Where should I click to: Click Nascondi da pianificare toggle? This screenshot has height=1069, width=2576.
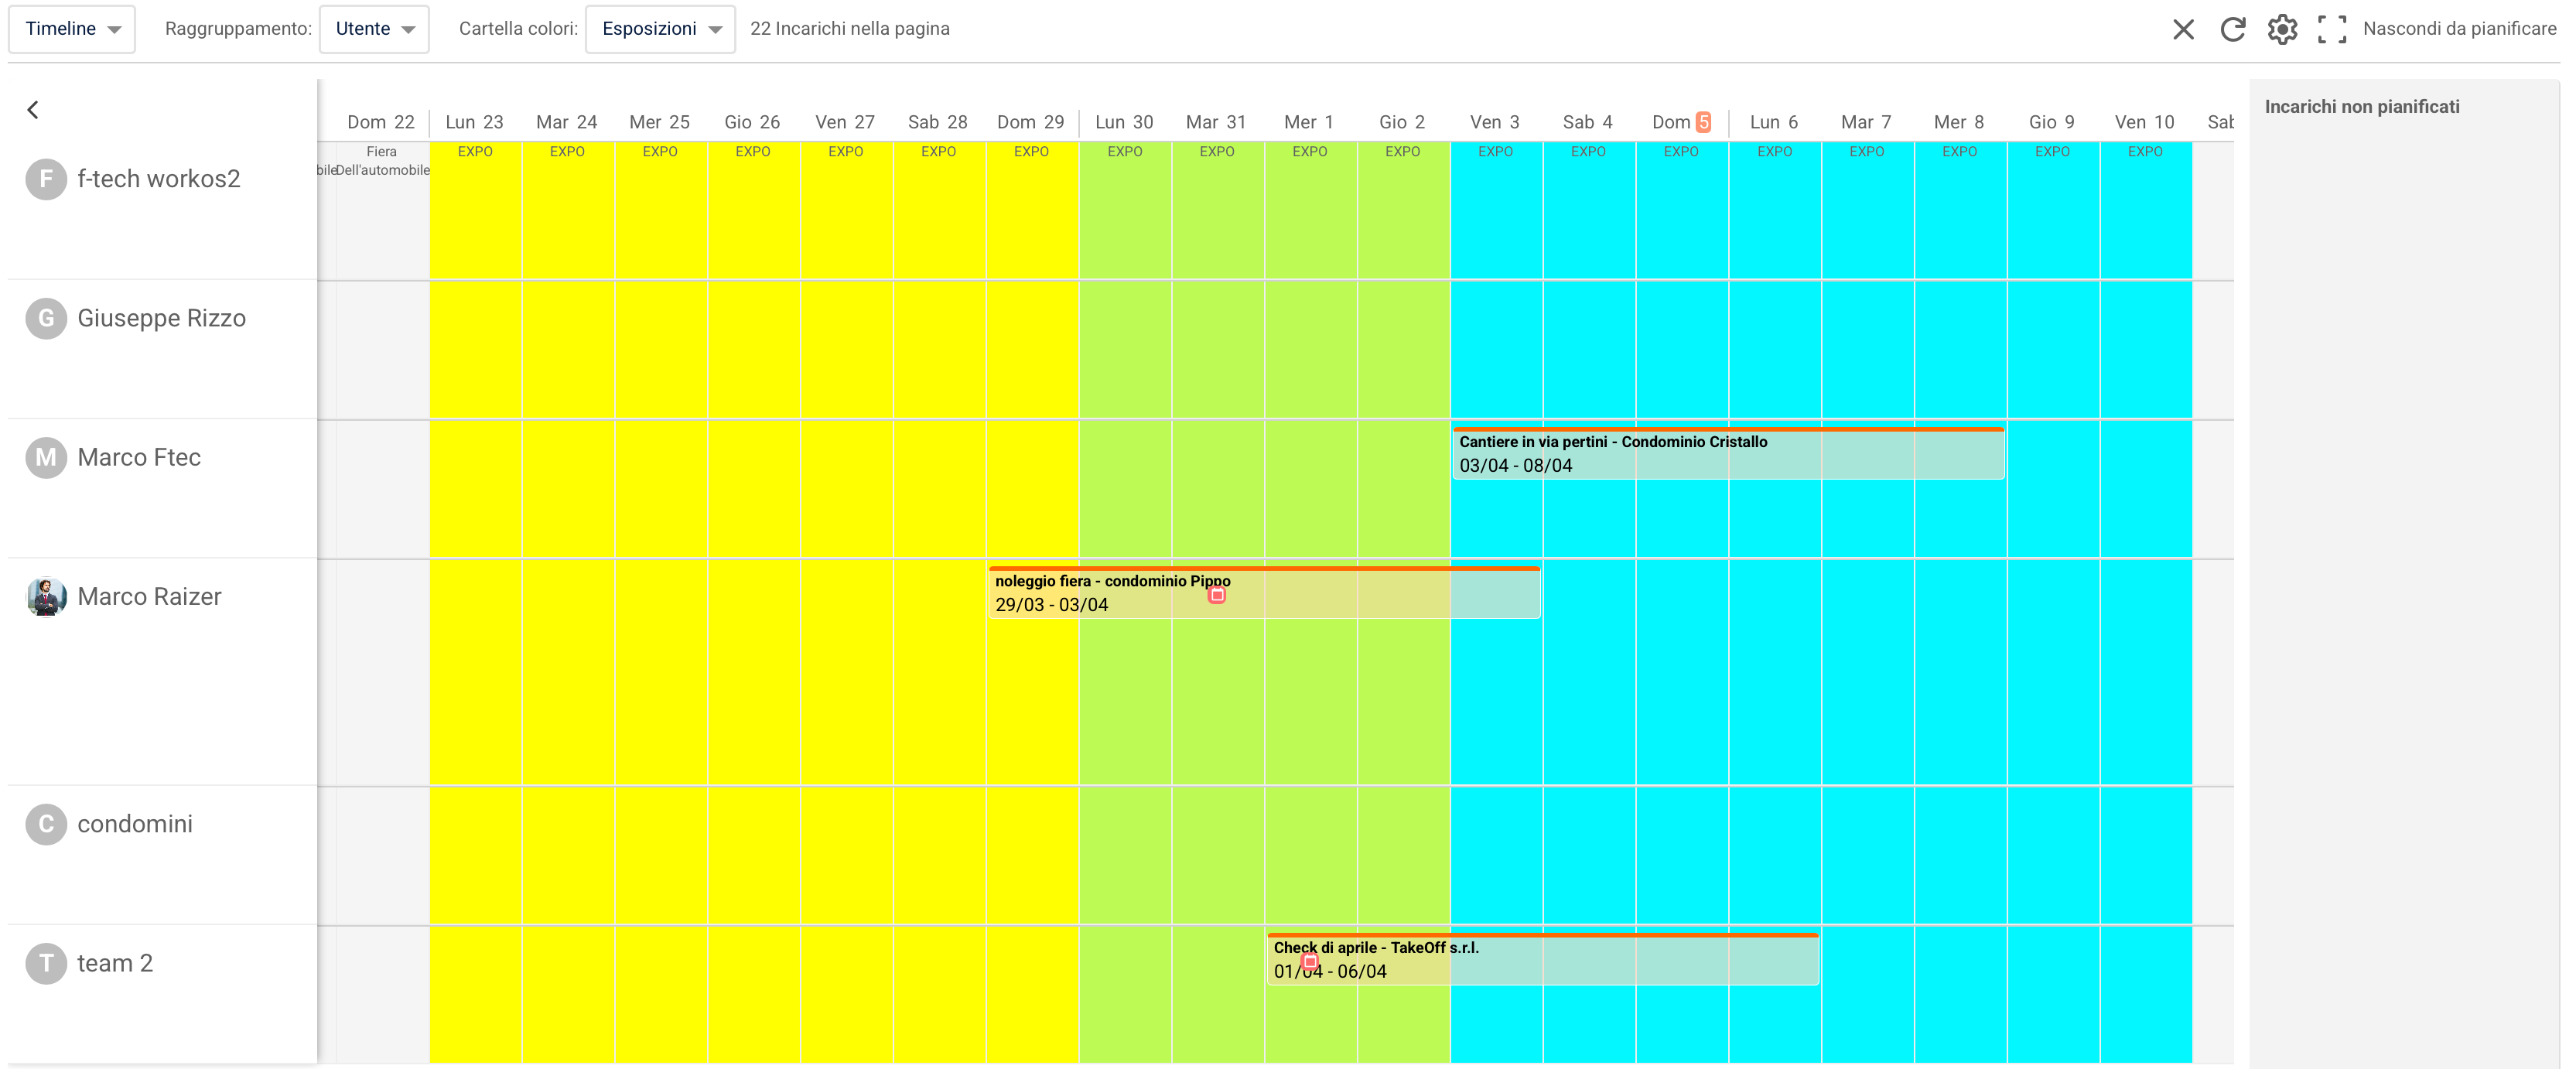coord(2459,29)
